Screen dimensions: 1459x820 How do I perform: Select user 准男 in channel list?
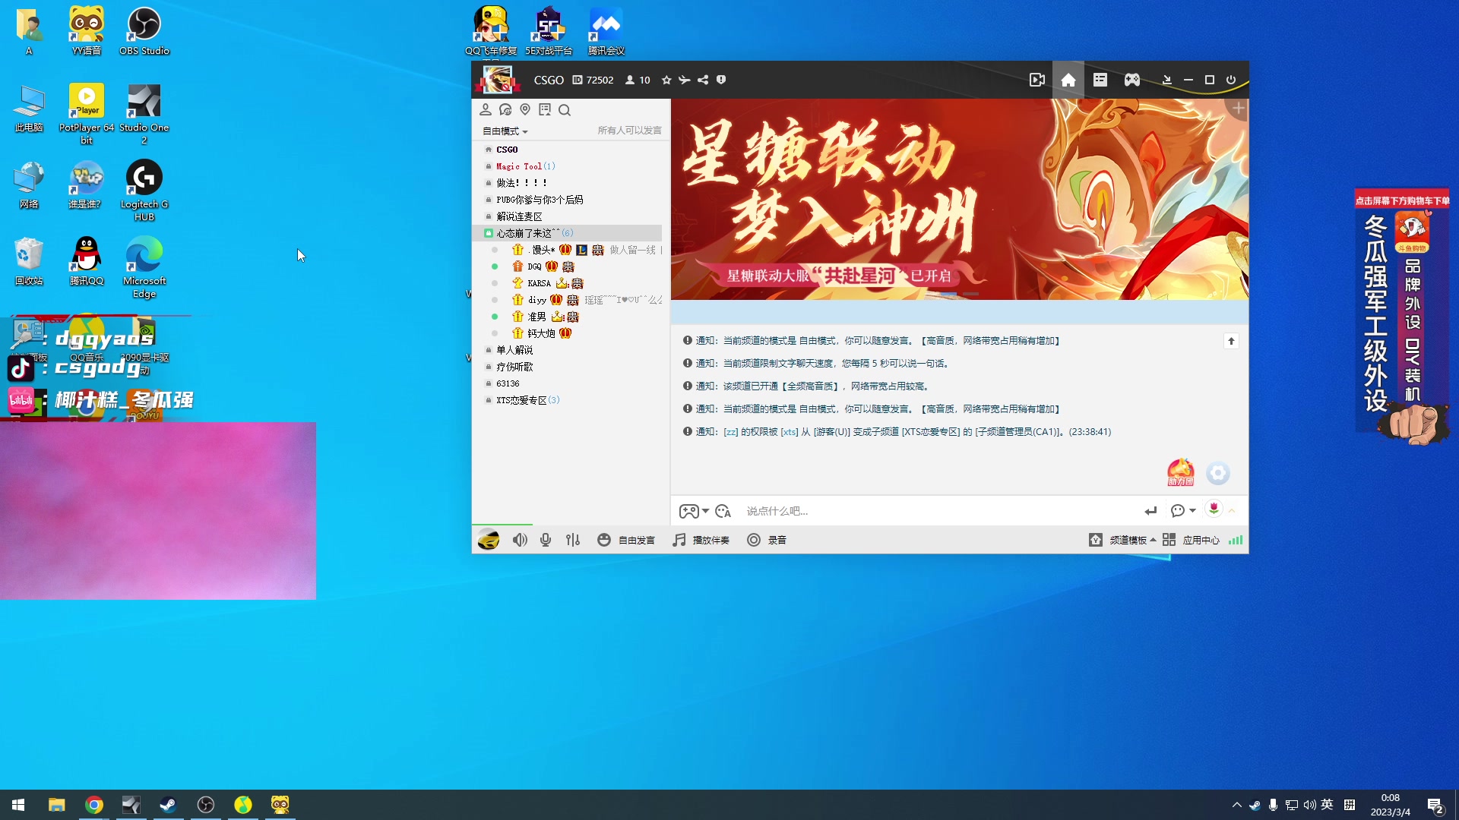pos(536,317)
